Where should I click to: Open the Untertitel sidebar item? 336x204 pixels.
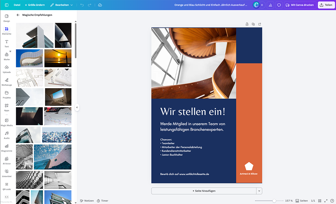[x=7, y=174]
